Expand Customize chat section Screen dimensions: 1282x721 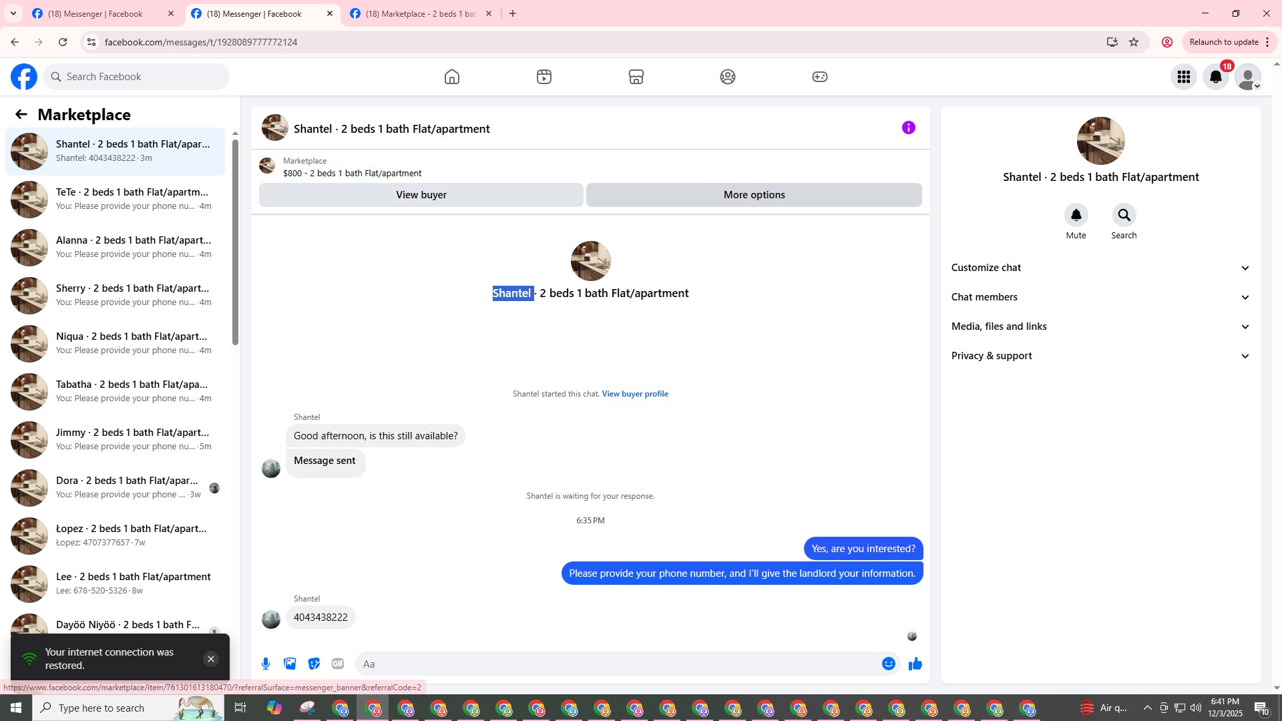(x=1101, y=268)
